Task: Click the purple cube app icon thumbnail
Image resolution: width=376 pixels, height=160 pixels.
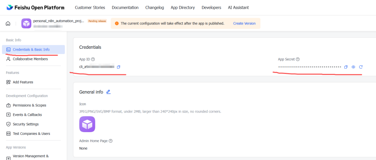Action: click(x=87, y=124)
